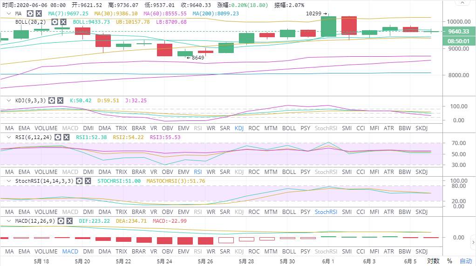Click the LB:8709.68 legend value

coord(171,22)
